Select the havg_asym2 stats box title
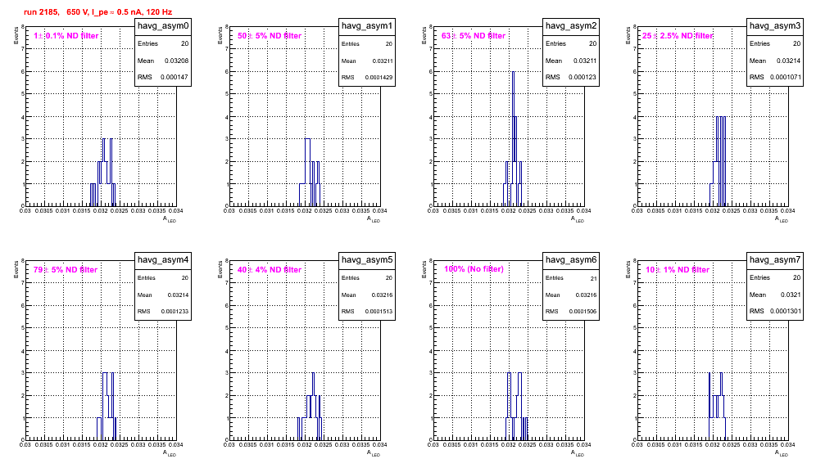 click(x=571, y=26)
